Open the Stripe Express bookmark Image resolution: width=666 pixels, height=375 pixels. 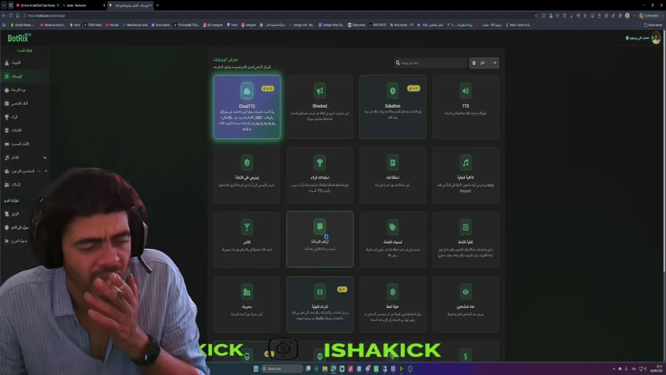point(161,24)
